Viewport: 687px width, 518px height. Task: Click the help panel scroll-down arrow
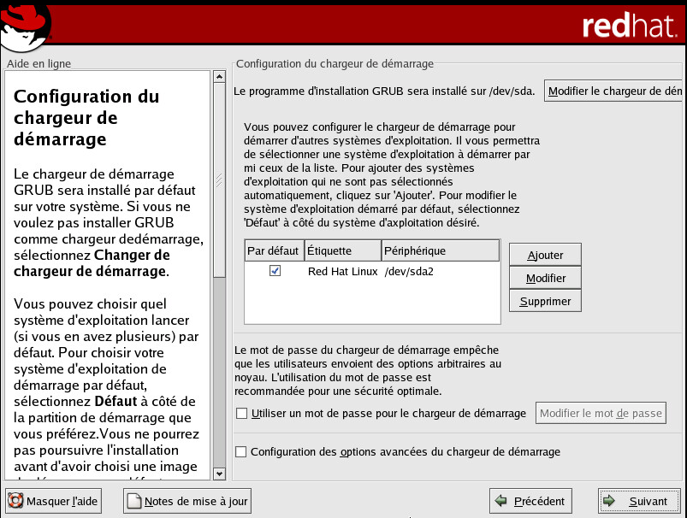[219, 474]
